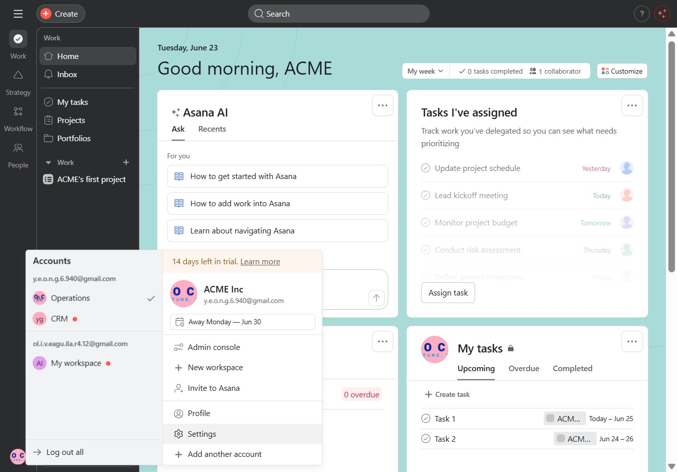Image resolution: width=677 pixels, height=472 pixels.
Task: Click the CRM workspace avatar icon
Action: point(39,319)
